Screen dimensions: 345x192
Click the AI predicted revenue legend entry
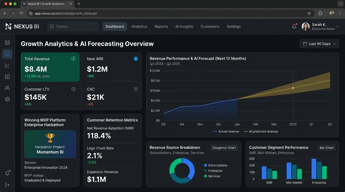click(x=261, y=131)
